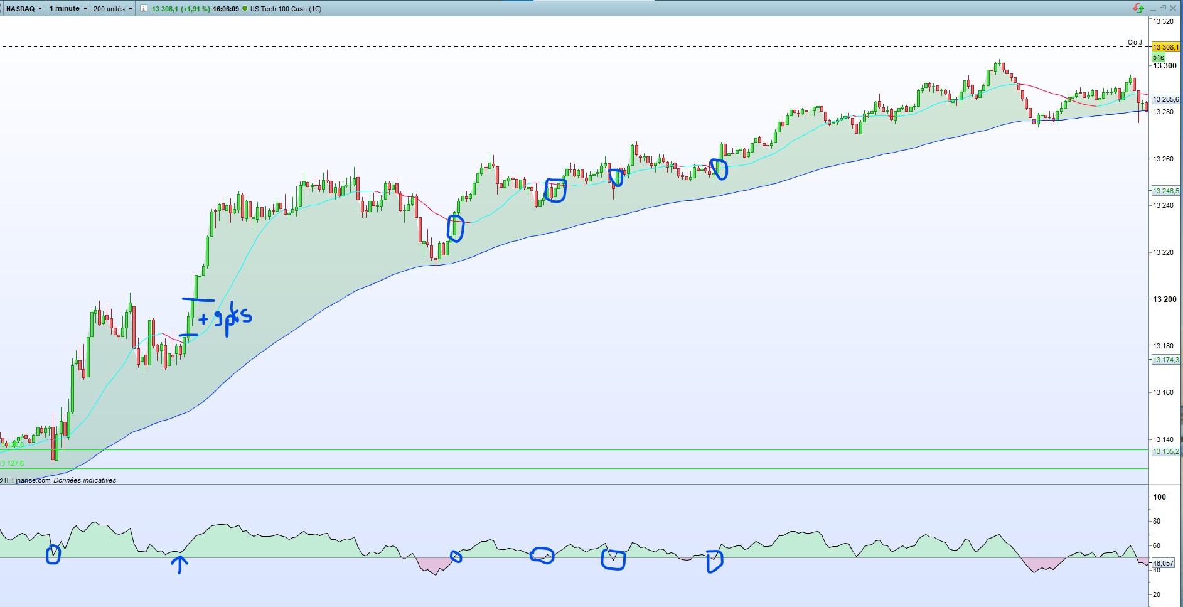
Task: Click the red and green trade arrows icon
Action: (1138, 8)
